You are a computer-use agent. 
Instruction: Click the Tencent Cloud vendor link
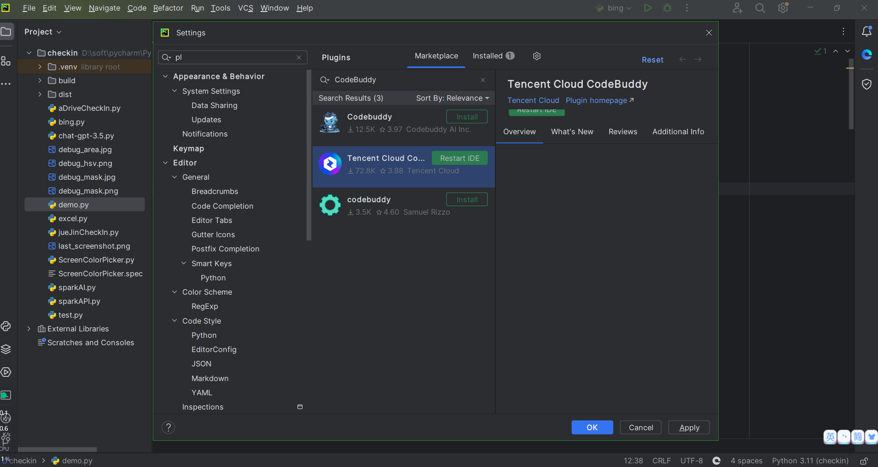point(533,100)
